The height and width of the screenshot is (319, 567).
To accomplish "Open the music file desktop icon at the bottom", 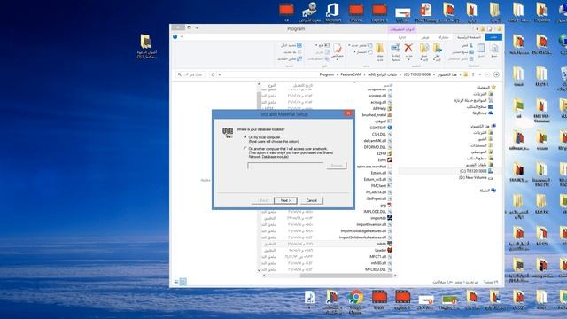I will point(309,299).
